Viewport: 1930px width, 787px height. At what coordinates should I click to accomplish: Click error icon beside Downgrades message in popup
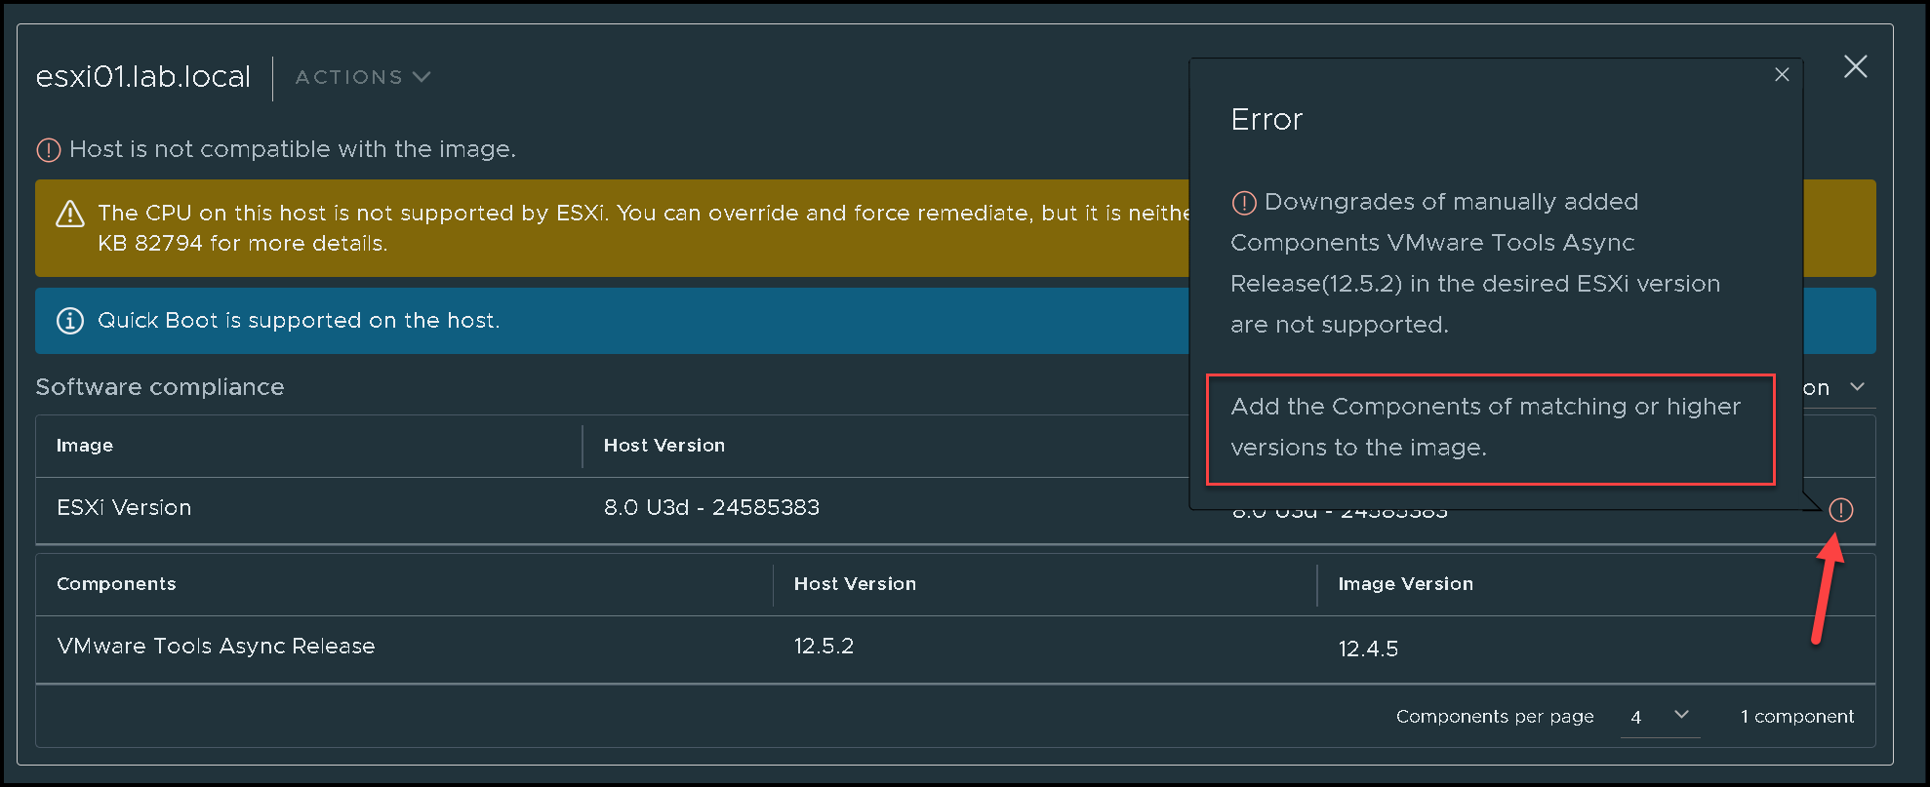(x=1243, y=203)
